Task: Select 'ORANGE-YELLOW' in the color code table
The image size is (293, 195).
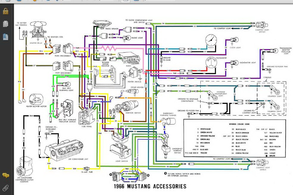Action: (x=208, y=136)
